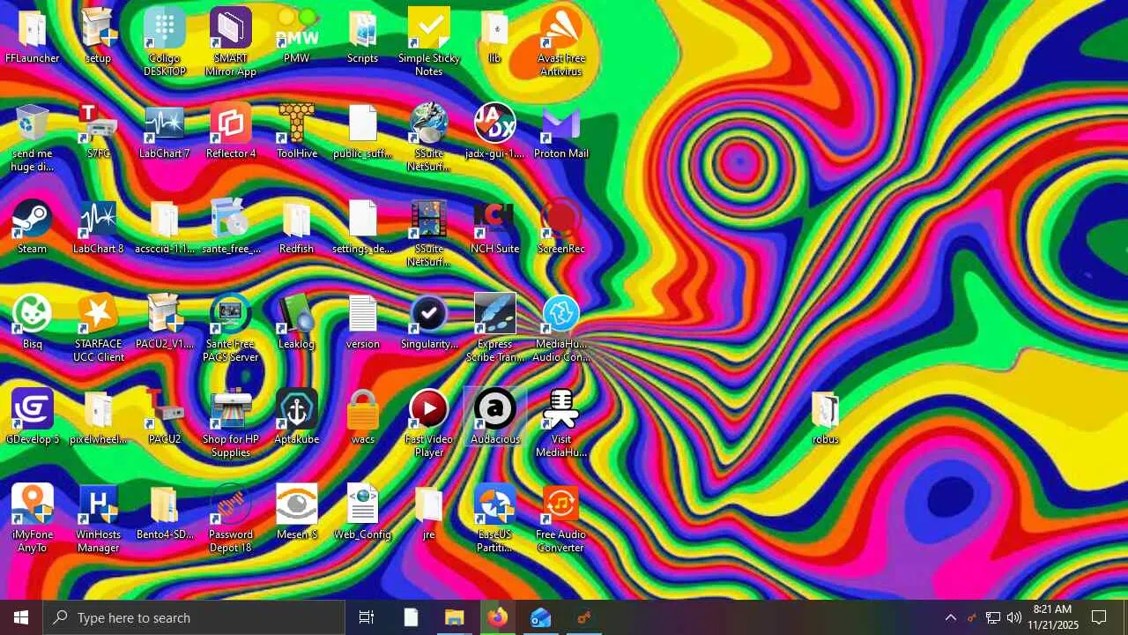
Task: Open the Bisq shortcut
Action: click(x=33, y=323)
